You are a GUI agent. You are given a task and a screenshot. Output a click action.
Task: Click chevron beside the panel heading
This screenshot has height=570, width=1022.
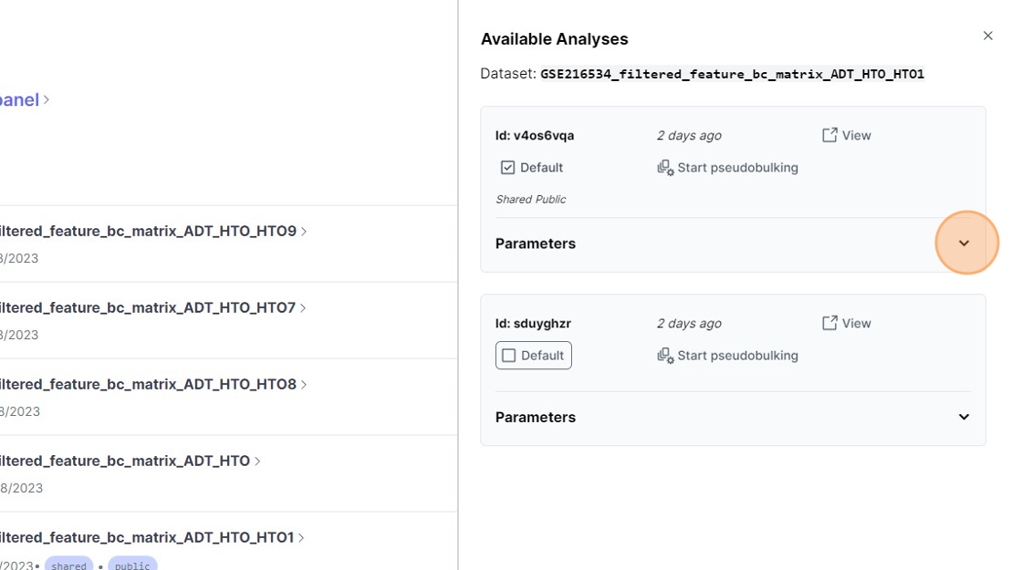47,99
